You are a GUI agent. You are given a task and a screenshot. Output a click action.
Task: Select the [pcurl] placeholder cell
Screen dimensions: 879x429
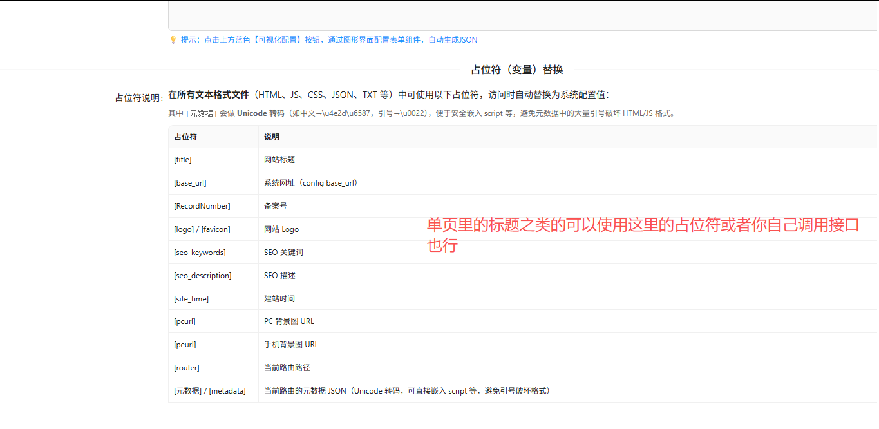[185, 321]
